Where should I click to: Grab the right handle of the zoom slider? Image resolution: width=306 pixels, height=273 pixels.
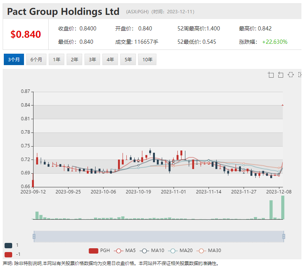click(284, 236)
